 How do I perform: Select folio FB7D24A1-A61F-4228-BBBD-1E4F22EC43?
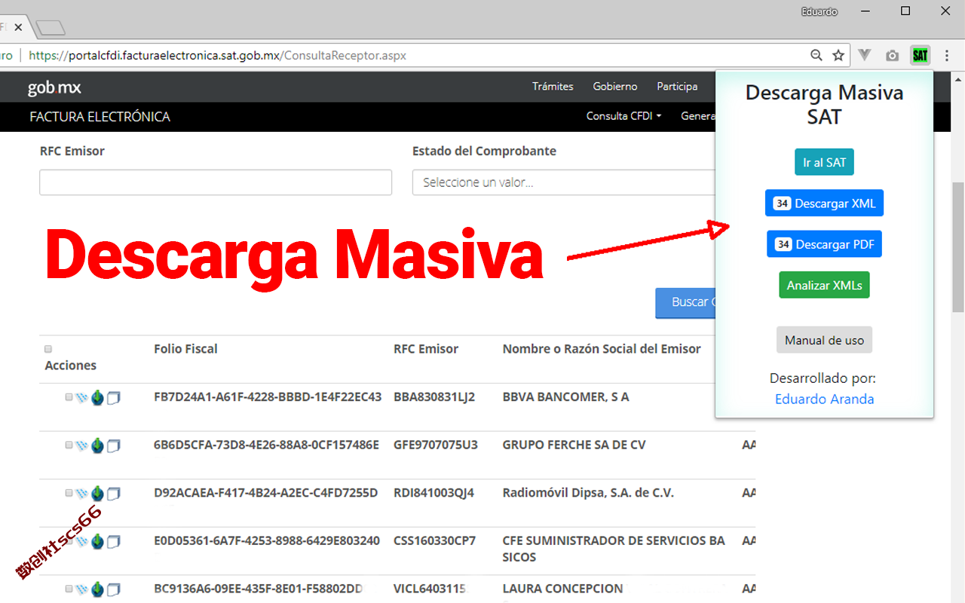(268, 396)
